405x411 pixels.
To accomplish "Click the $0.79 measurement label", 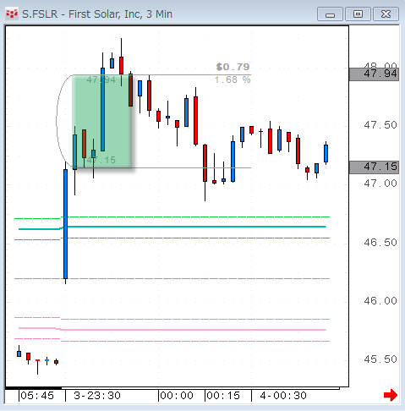I will (x=233, y=67).
